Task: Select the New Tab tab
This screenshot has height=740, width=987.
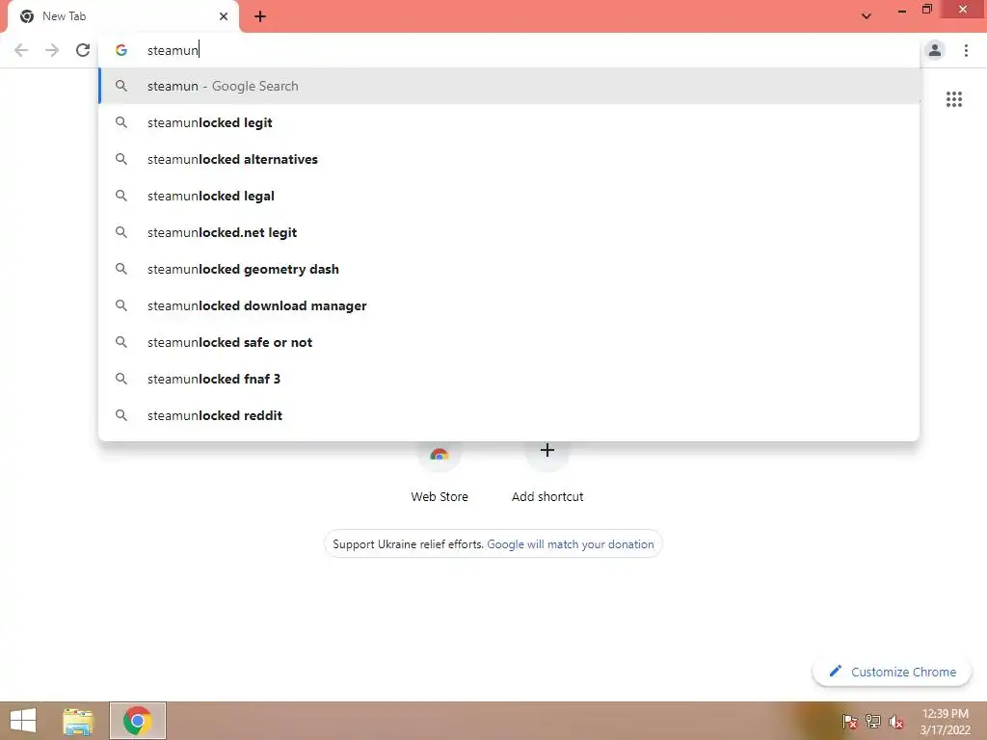Action: coord(122,16)
